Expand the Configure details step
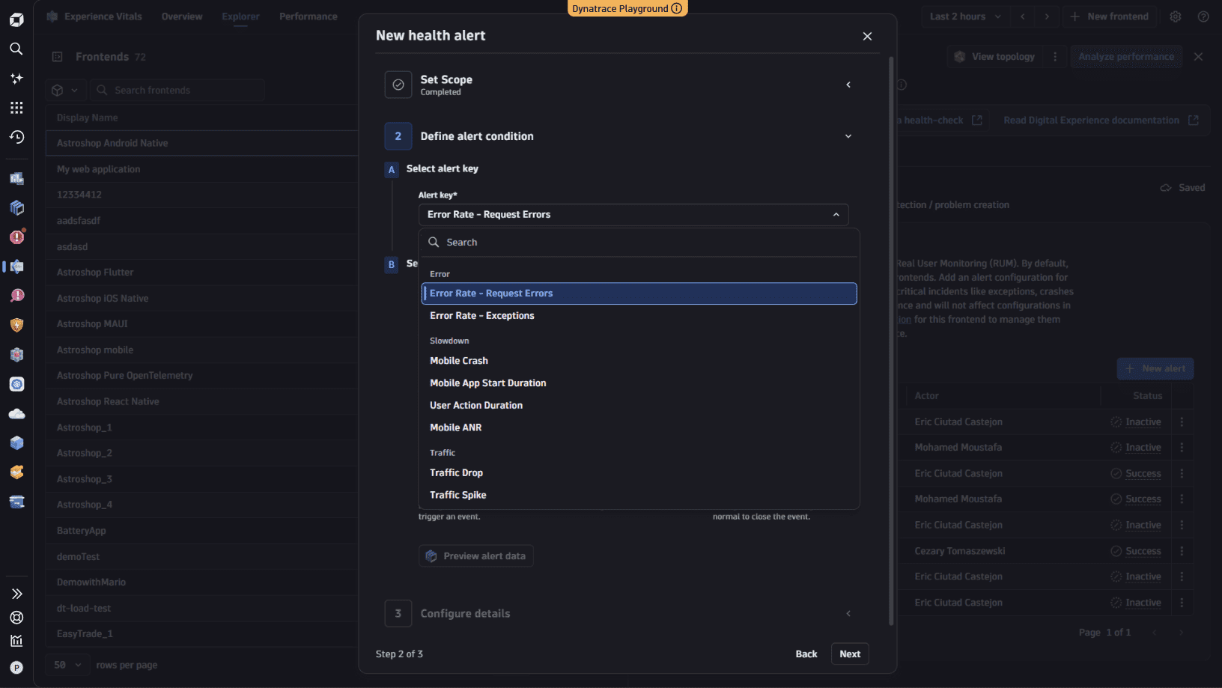 click(x=848, y=614)
